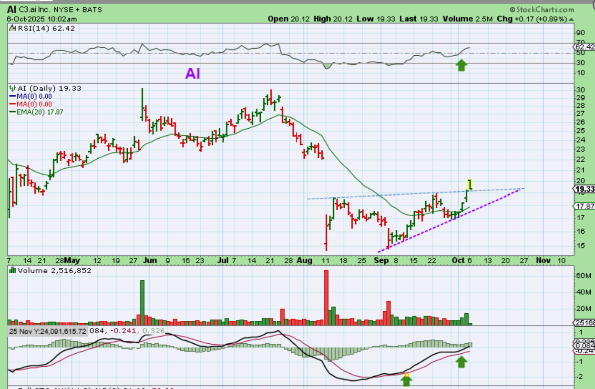Click the Oct label on date axis
Image resolution: width=595 pixels, height=389 pixels.
click(x=458, y=260)
